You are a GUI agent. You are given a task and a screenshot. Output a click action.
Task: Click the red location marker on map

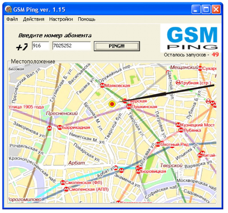coord(112,104)
